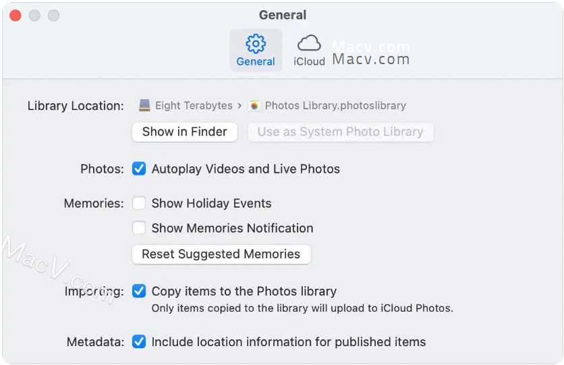Click the Reset Suggested Memories button
The height and width of the screenshot is (365, 564).
tap(221, 254)
